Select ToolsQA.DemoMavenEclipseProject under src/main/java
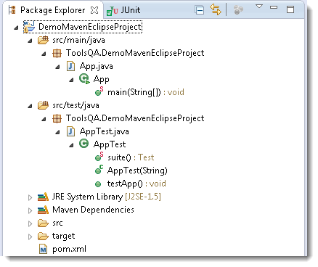Viewport: 318px width, 267px height. tap(135, 53)
